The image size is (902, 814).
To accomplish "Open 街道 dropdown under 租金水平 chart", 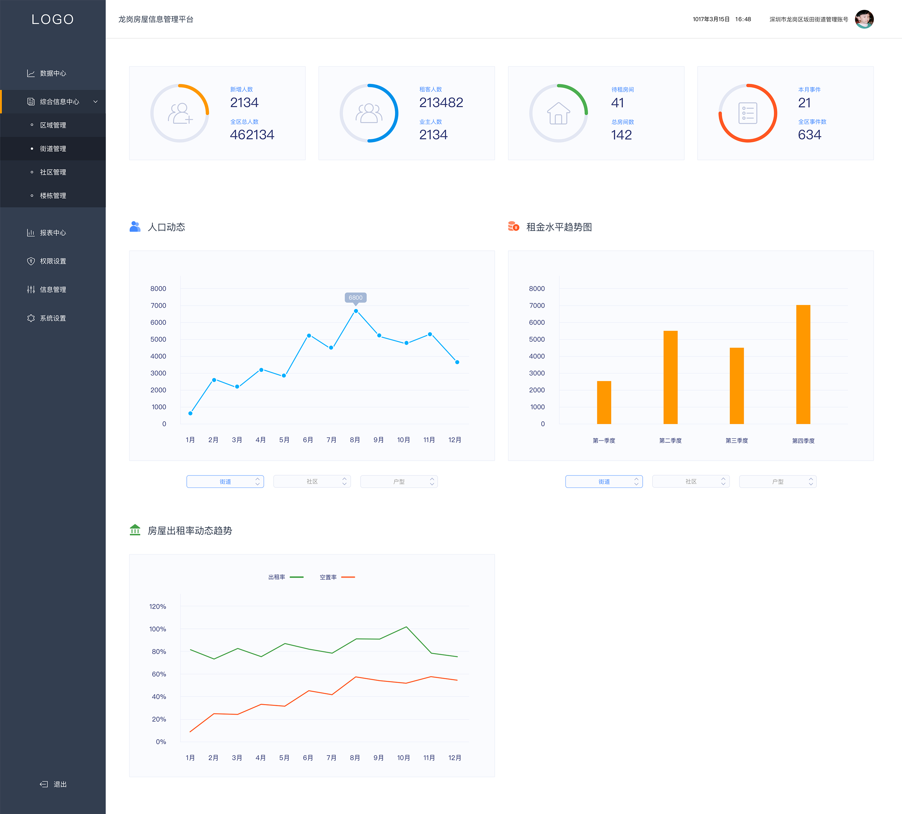I will (604, 481).
